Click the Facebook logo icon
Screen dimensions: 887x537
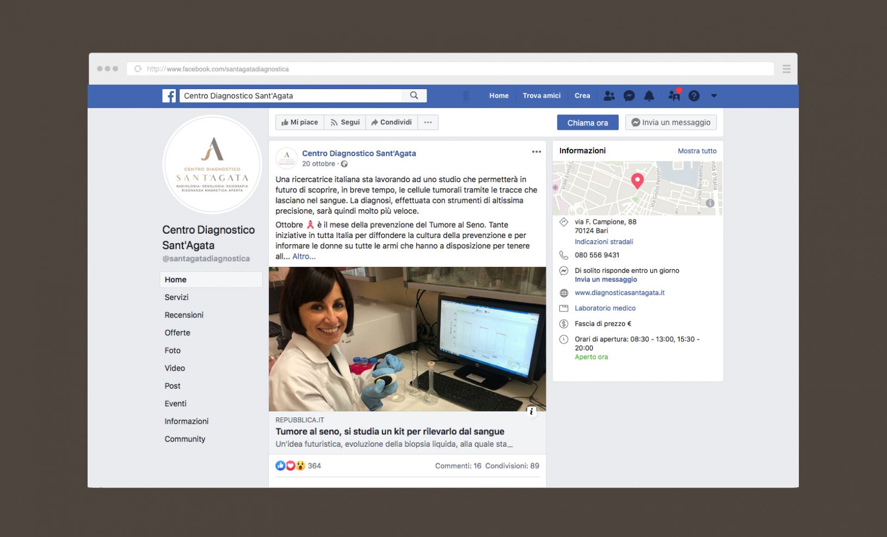(x=169, y=96)
